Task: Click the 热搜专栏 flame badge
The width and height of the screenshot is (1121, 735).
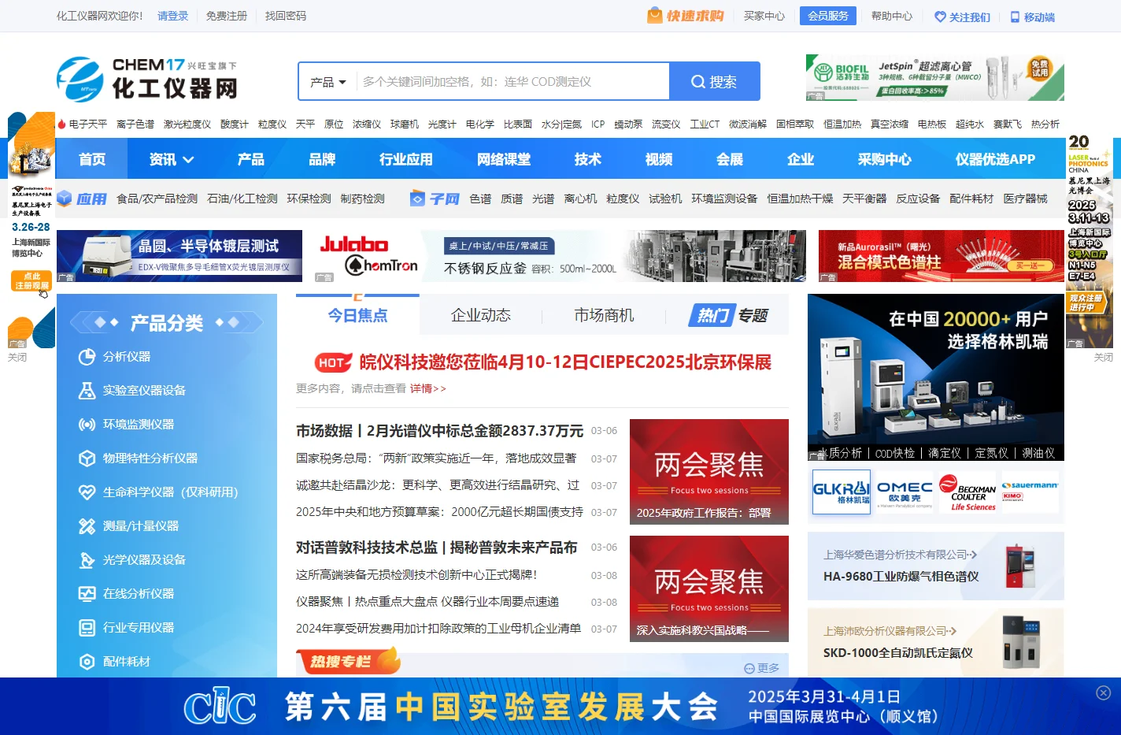Action: (x=348, y=661)
